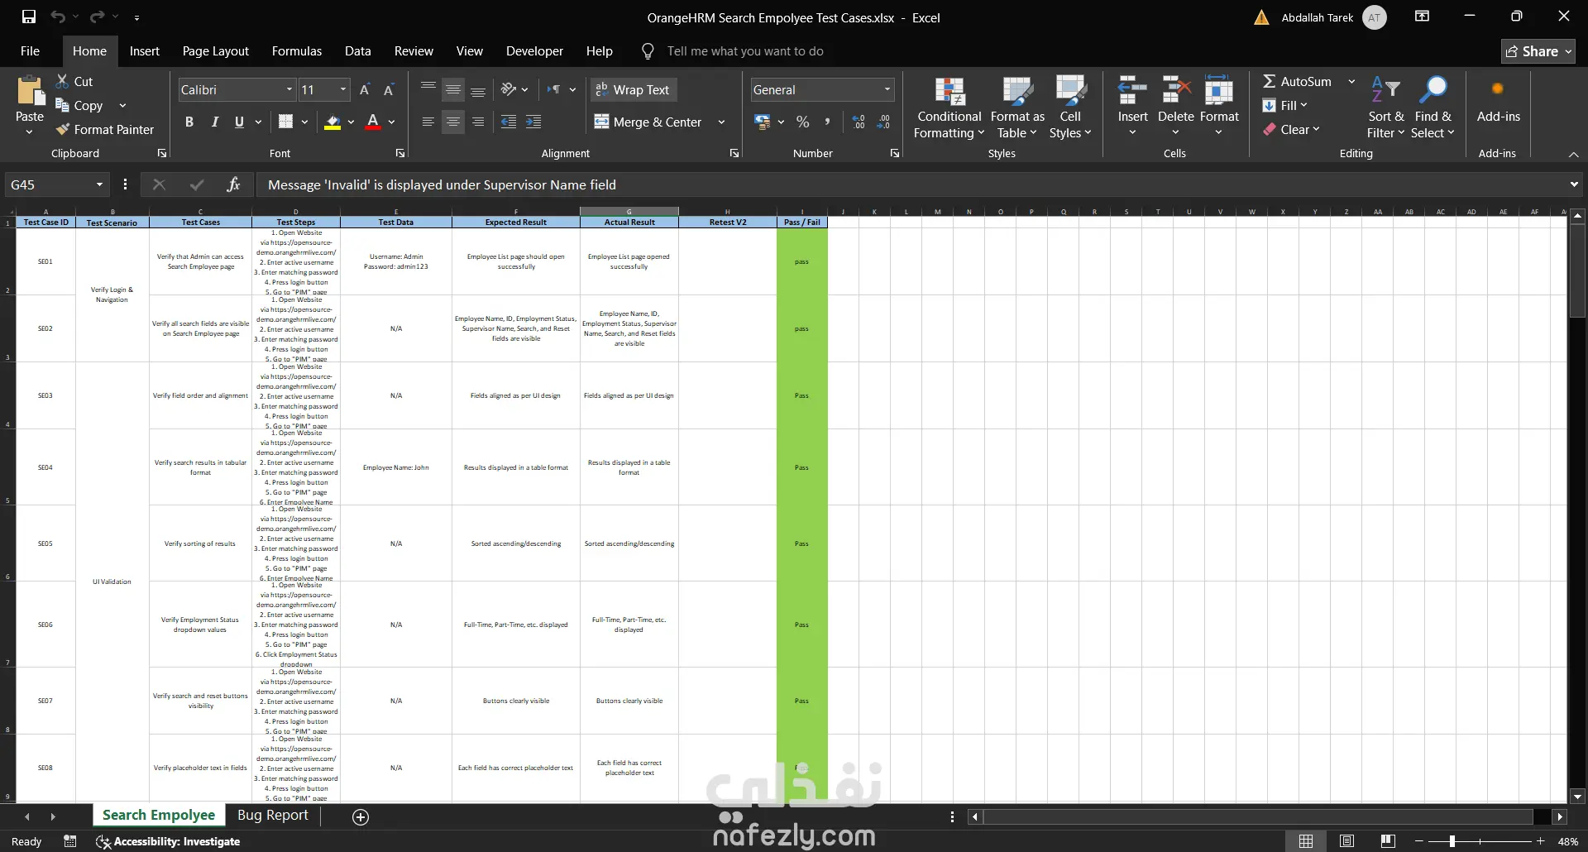Open Cell Styles gallery
This screenshot has width=1588, height=852.
pos(1070,108)
